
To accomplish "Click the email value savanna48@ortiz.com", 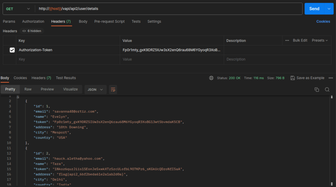I will (x=74, y=112).
